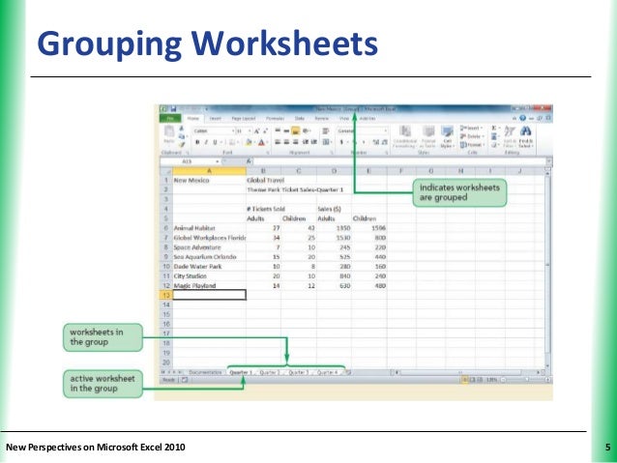Viewport: 617px width, 463px height.
Task: Switch to Page Layout view in status bar
Action: tap(473, 380)
